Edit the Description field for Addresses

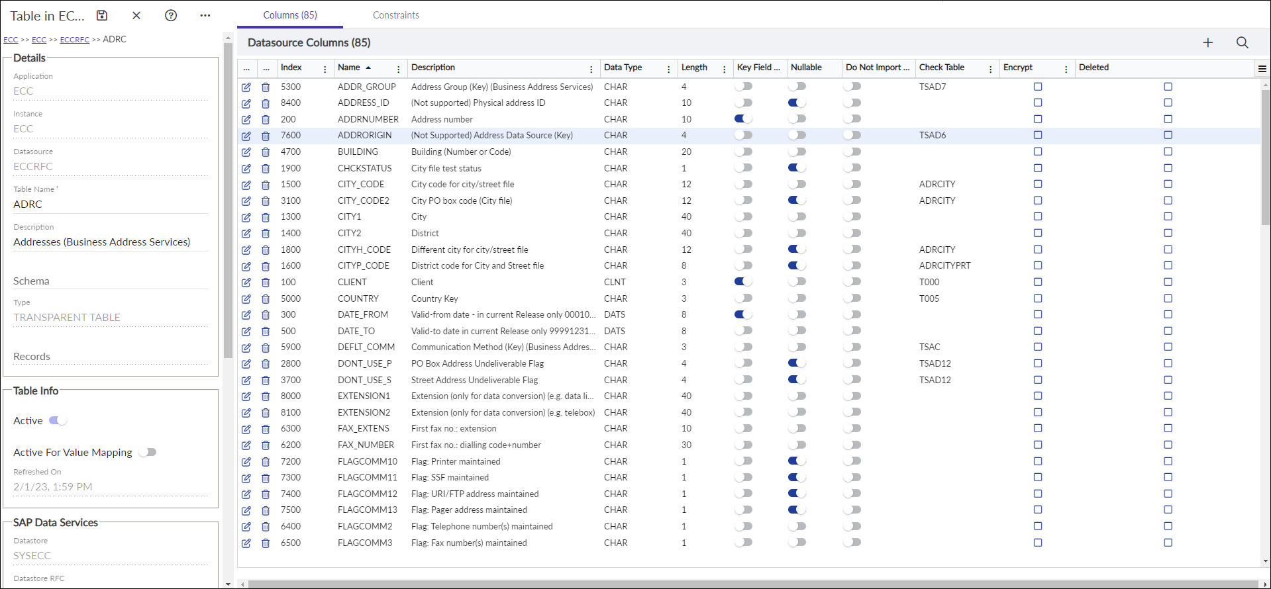[x=111, y=242]
